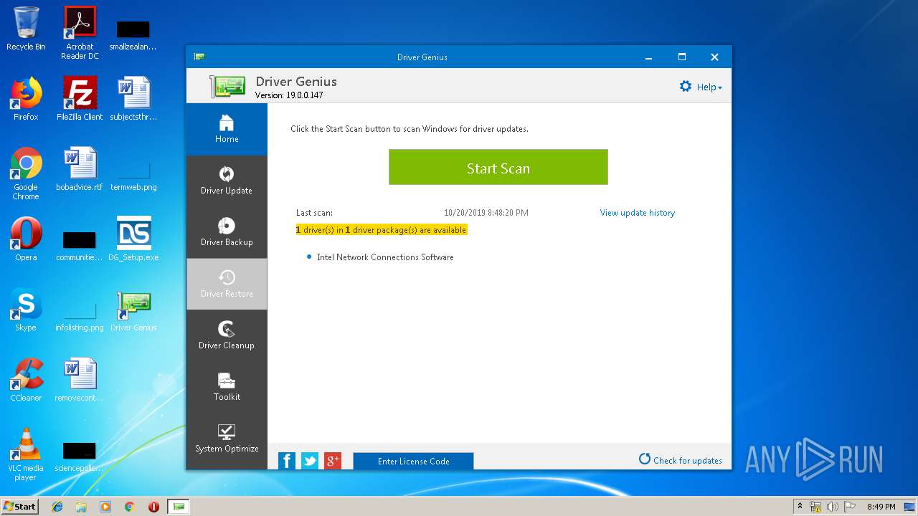918x516 pixels.
Task: Expand the Help dropdown menu
Action: 709,87
